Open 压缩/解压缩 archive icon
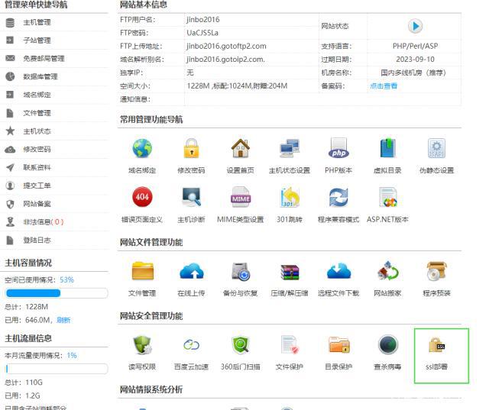 290,272
